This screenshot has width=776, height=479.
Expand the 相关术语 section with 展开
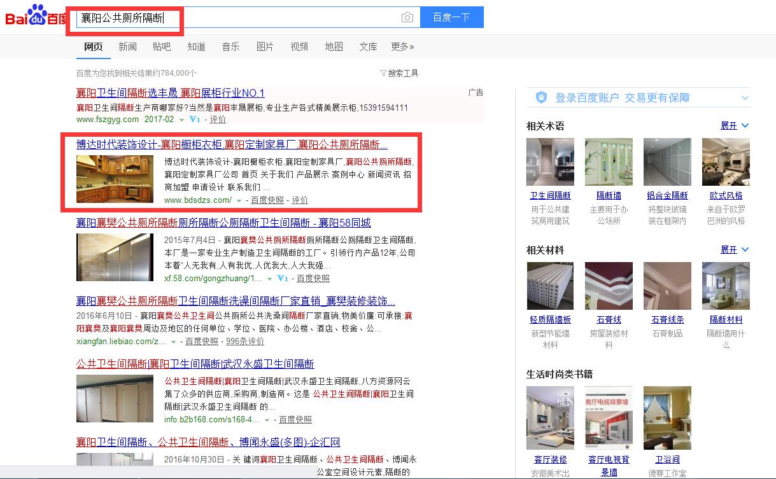coord(735,126)
